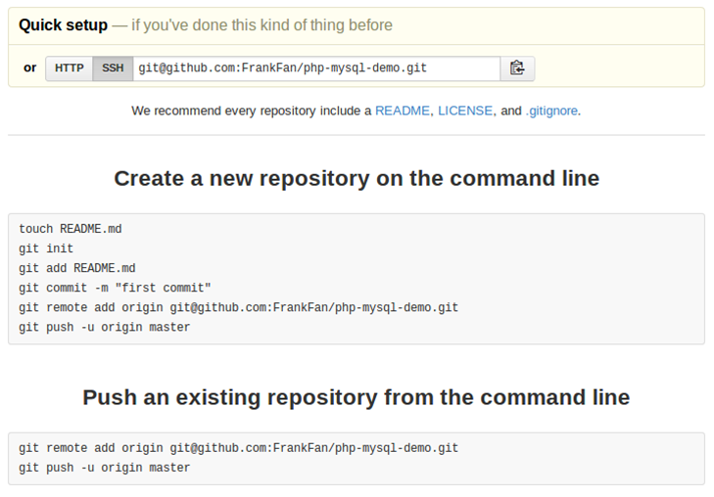Open the README link
714x497 pixels.
click(x=402, y=112)
